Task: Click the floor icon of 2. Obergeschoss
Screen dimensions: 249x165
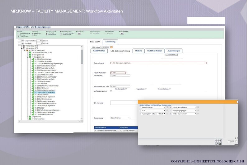Action: pyautogui.click(x=30, y=55)
